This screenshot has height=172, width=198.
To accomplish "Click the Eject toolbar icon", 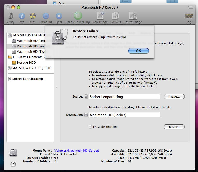I will pos(59,16).
